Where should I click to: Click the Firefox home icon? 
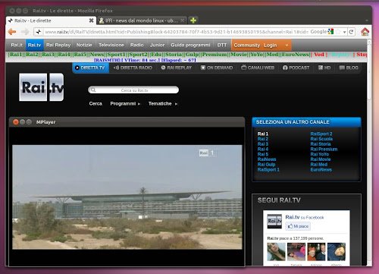365,32
